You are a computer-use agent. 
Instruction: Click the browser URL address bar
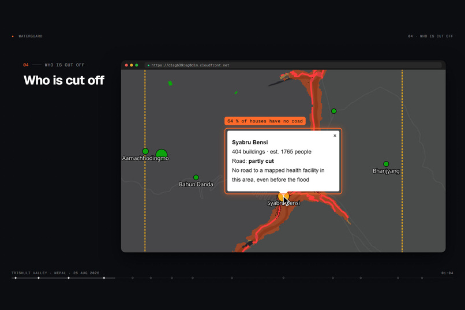(294, 65)
